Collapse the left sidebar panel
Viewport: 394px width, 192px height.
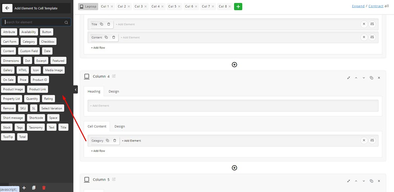pos(76,89)
